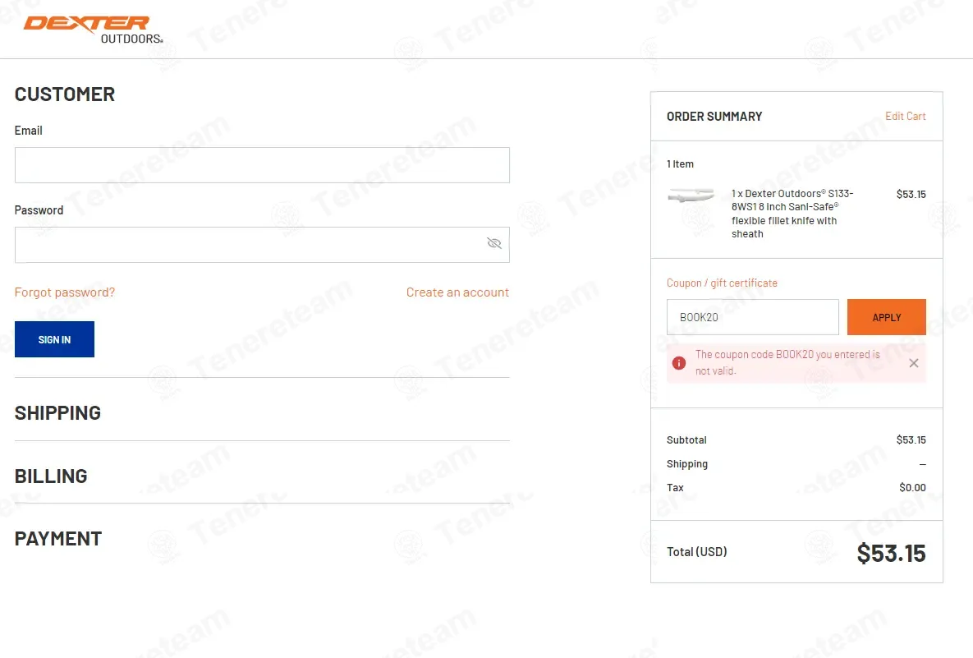The image size is (973, 658).
Task: Click the Shipping row label in summary
Action: click(x=687, y=463)
